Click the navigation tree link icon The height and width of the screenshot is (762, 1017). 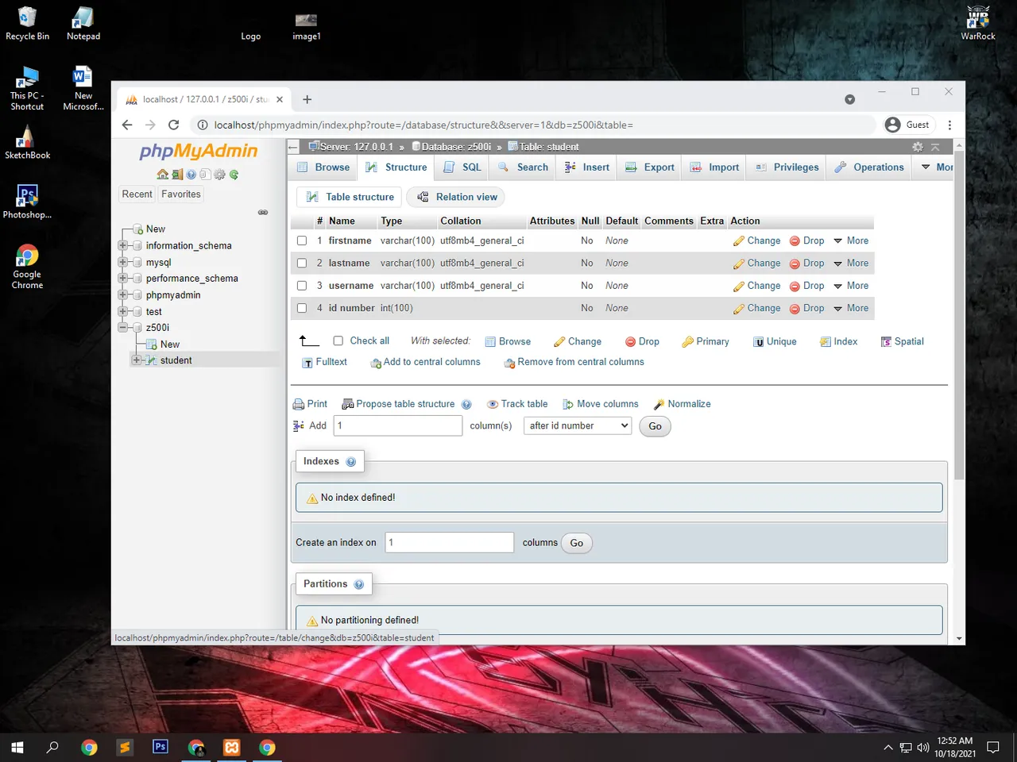pos(263,212)
